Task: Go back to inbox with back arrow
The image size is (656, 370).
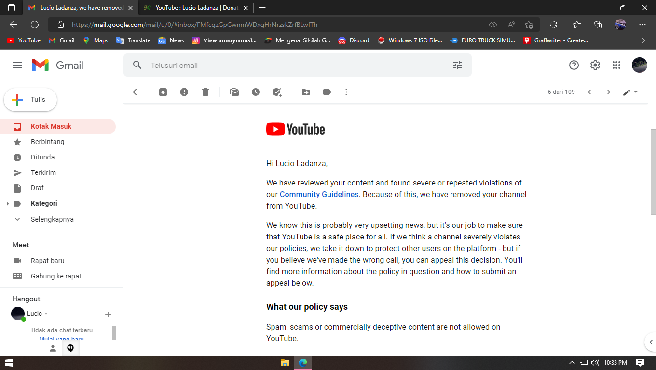Action: [136, 92]
